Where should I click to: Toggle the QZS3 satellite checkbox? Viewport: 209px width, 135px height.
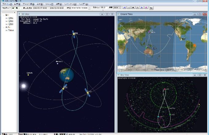pos(6,24)
